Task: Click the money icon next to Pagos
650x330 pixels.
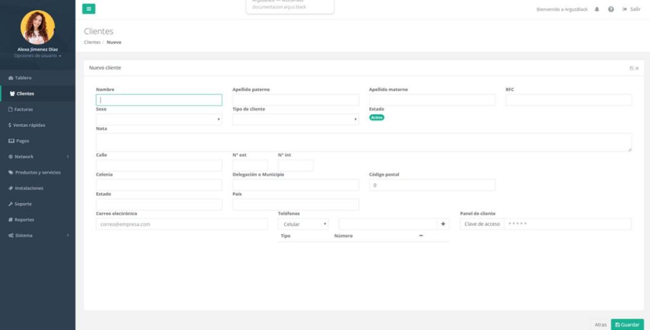Action: (x=11, y=141)
